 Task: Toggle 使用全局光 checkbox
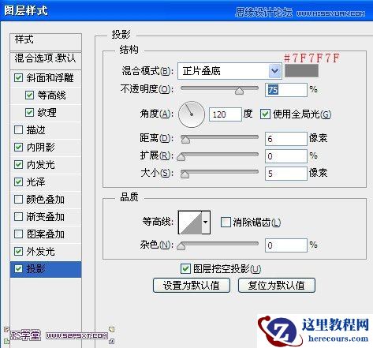265,114
